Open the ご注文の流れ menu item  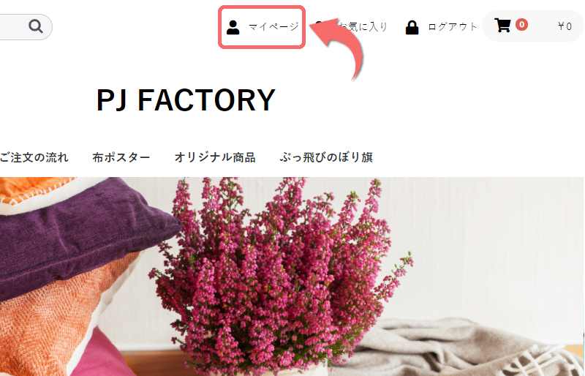click(34, 157)
